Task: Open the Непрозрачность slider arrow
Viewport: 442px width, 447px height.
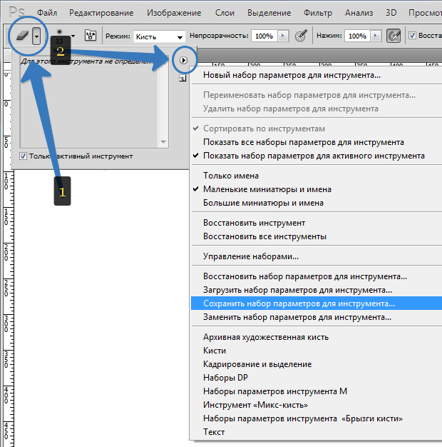Action: (x=283, y=36)
